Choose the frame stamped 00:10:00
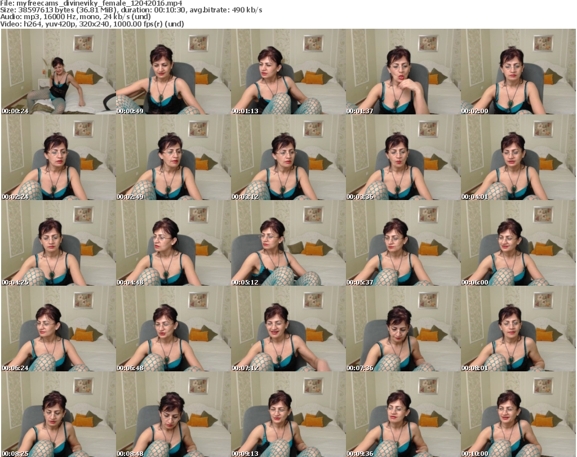 [518, 414]
